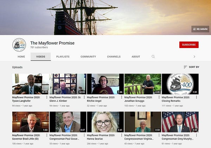The image size is (211, 148).
Task: Play the Congressman Paul Gosar thumbnail
Action: (x=68, y=122)
